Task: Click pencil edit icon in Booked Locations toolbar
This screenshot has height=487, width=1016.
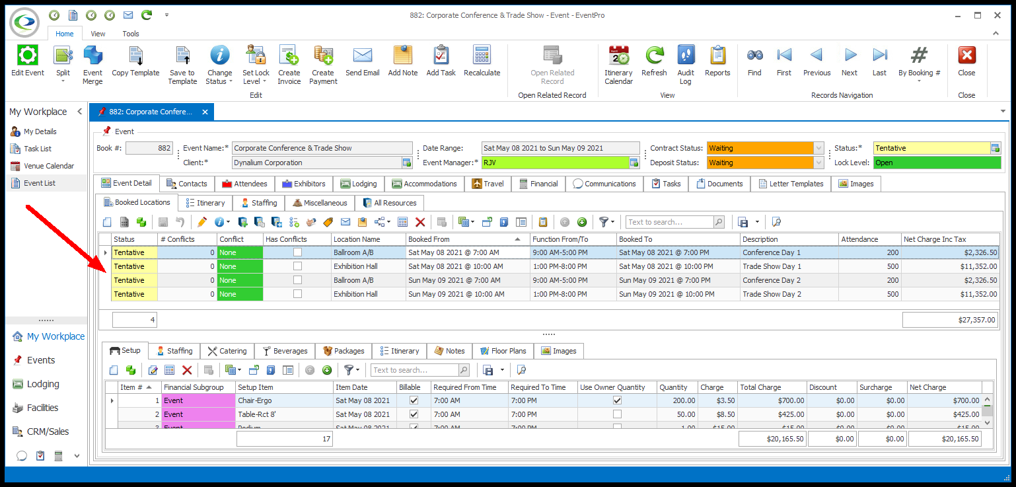Action: (x=202, y=222)
